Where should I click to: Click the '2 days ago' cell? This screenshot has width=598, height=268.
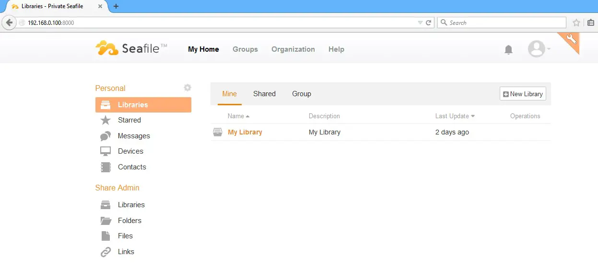[452, 132]
